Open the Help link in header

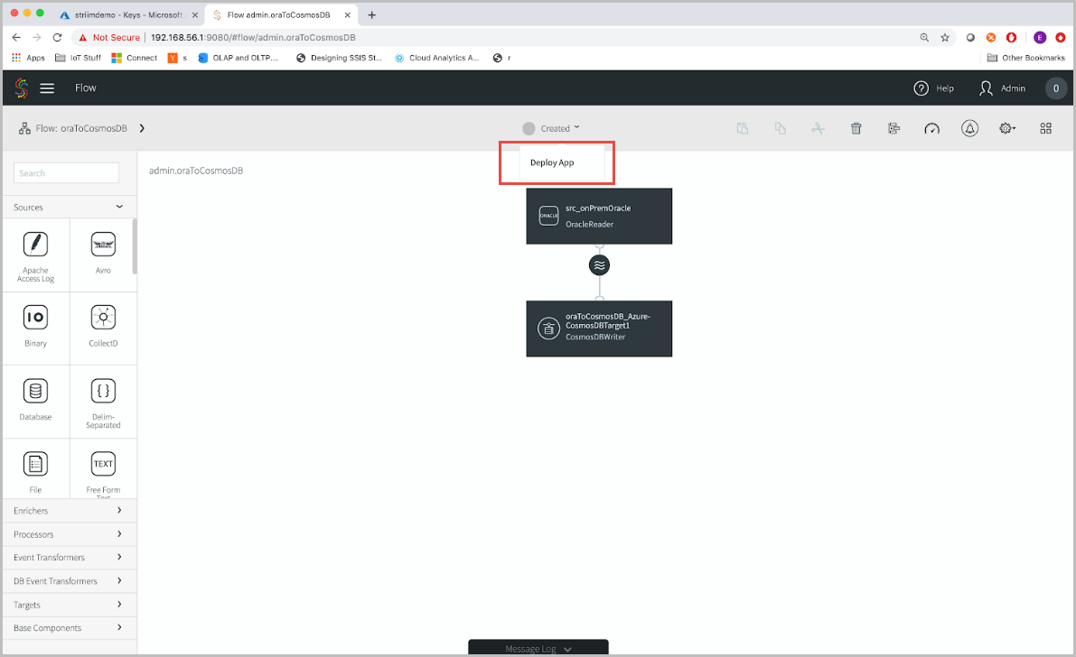tap(934, 88)
